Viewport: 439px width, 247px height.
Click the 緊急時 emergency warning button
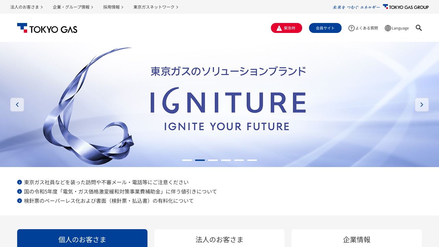point(286,28)
